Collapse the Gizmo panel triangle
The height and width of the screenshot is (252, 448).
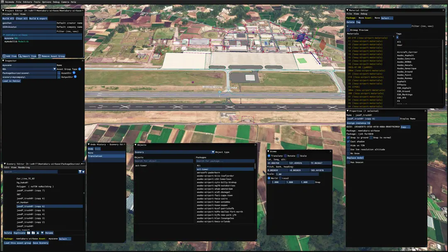pos(268,152)
